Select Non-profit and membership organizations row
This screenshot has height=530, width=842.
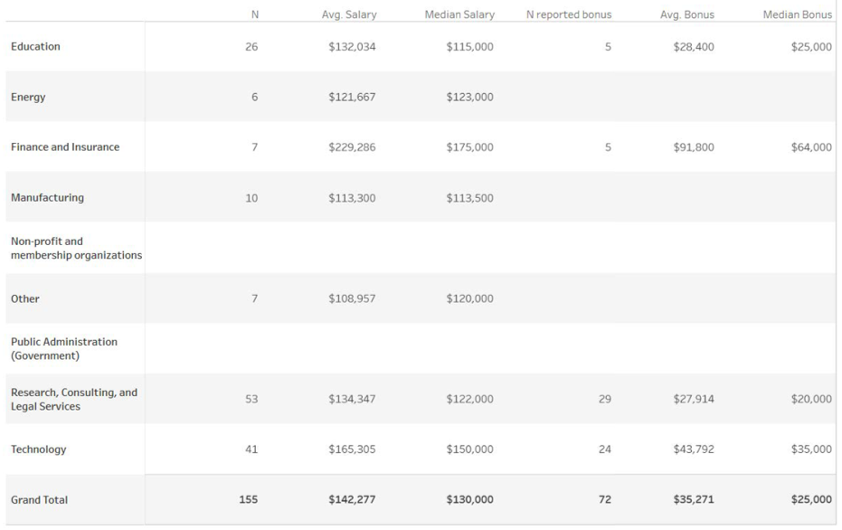(76, 248)
